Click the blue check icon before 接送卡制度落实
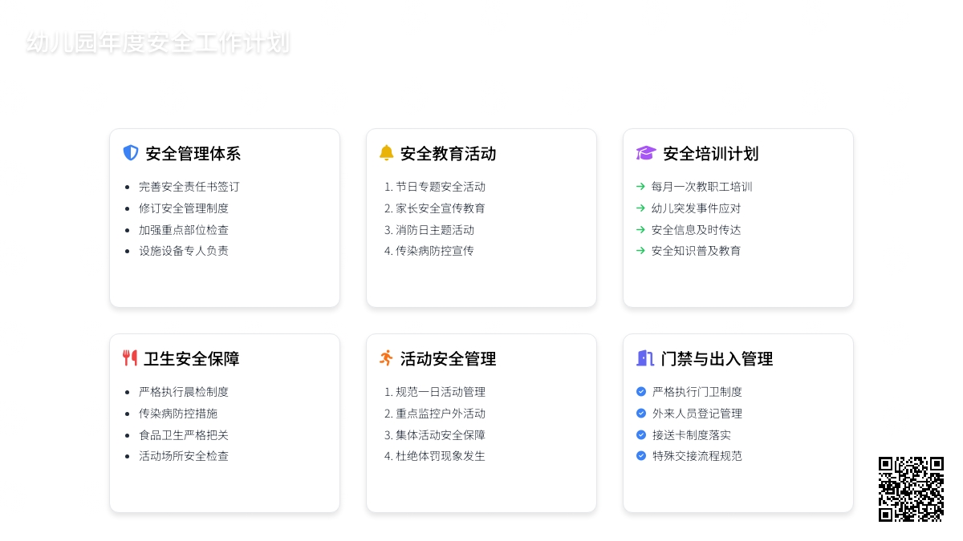 click(641, 434)
